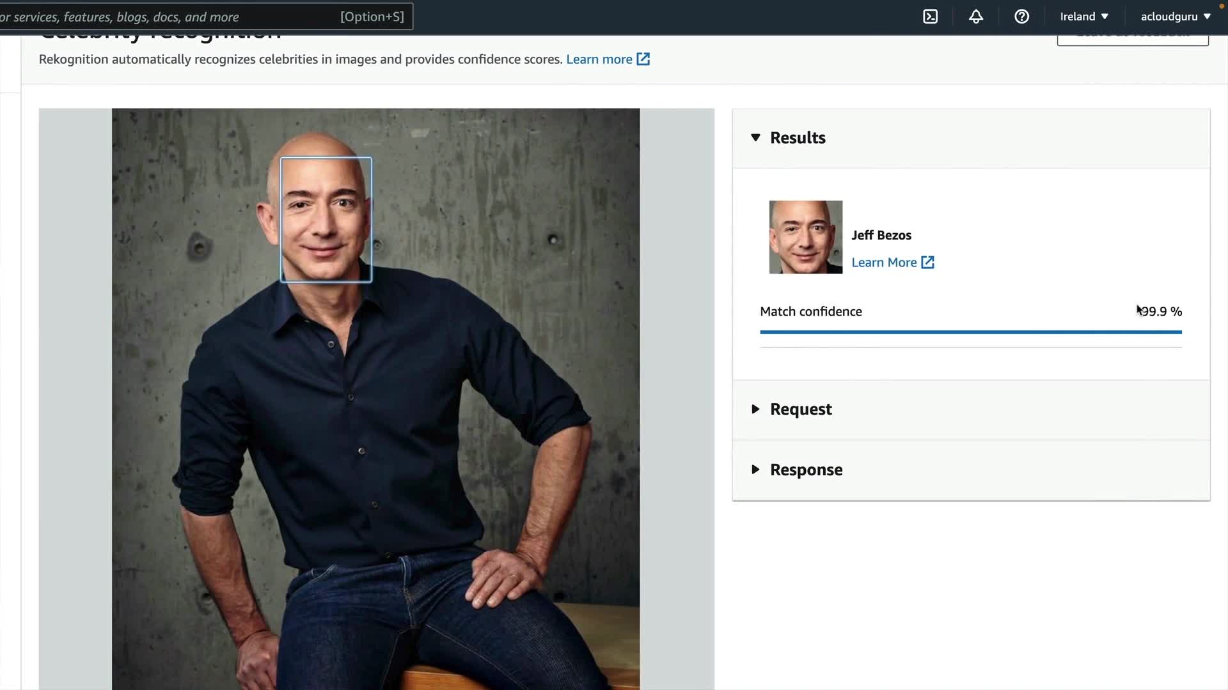
Task: Click the 99.9 % confidence value
Action: pos(1161,312)
